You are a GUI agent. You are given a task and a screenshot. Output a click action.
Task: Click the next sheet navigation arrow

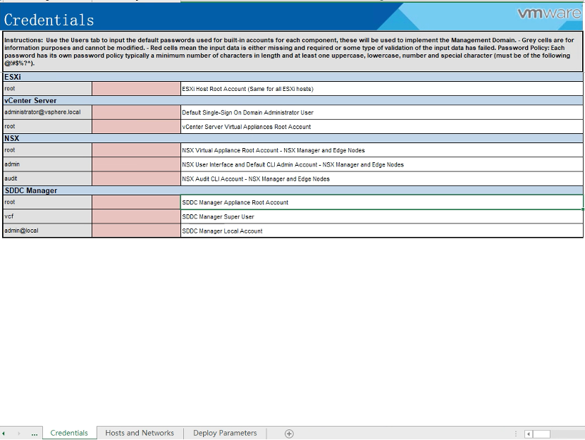click(18, 433)
